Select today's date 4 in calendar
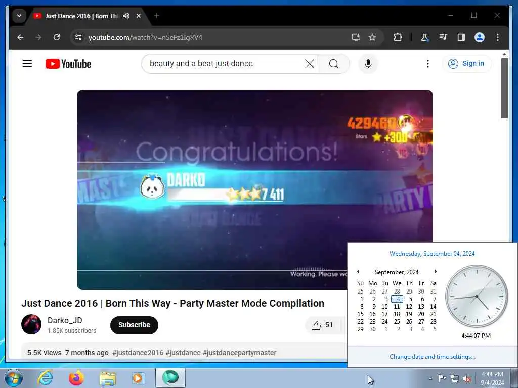 click(x=397, y=299)
